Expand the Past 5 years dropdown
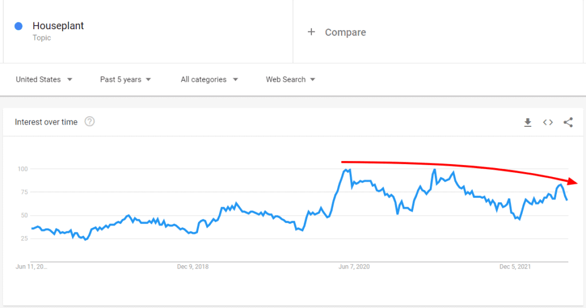 pyautogui.click(x=125, y=79)
